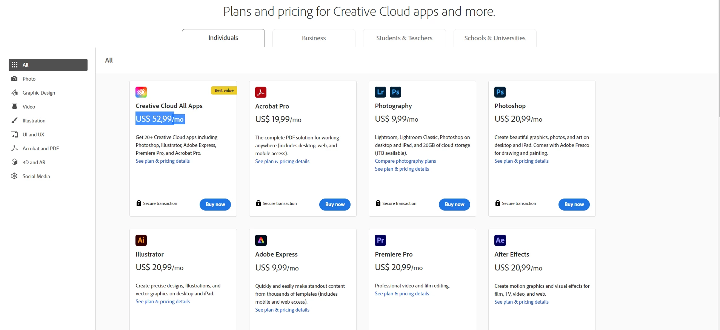Click the Illustrator app icon

[141, 240]
